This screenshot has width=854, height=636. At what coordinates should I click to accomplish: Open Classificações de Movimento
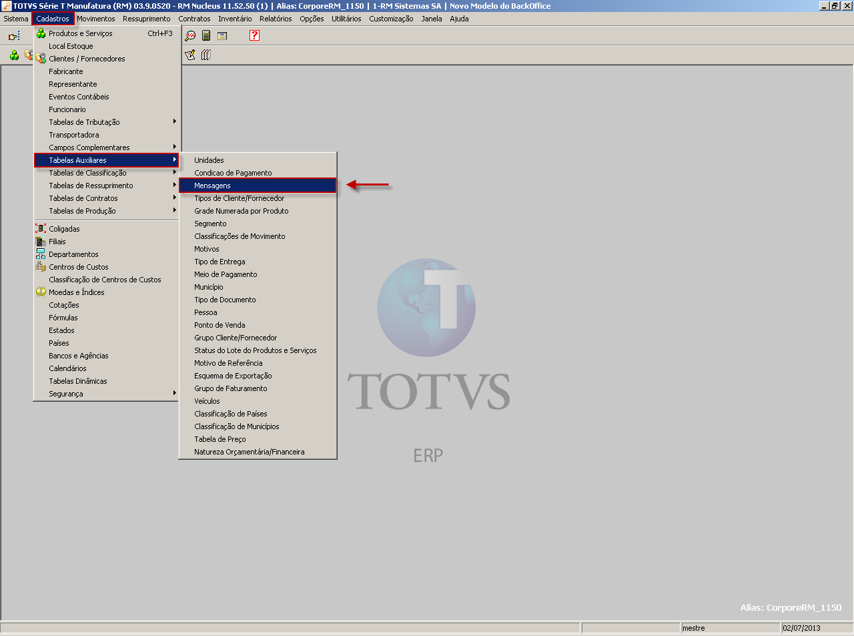click(258, 236)
